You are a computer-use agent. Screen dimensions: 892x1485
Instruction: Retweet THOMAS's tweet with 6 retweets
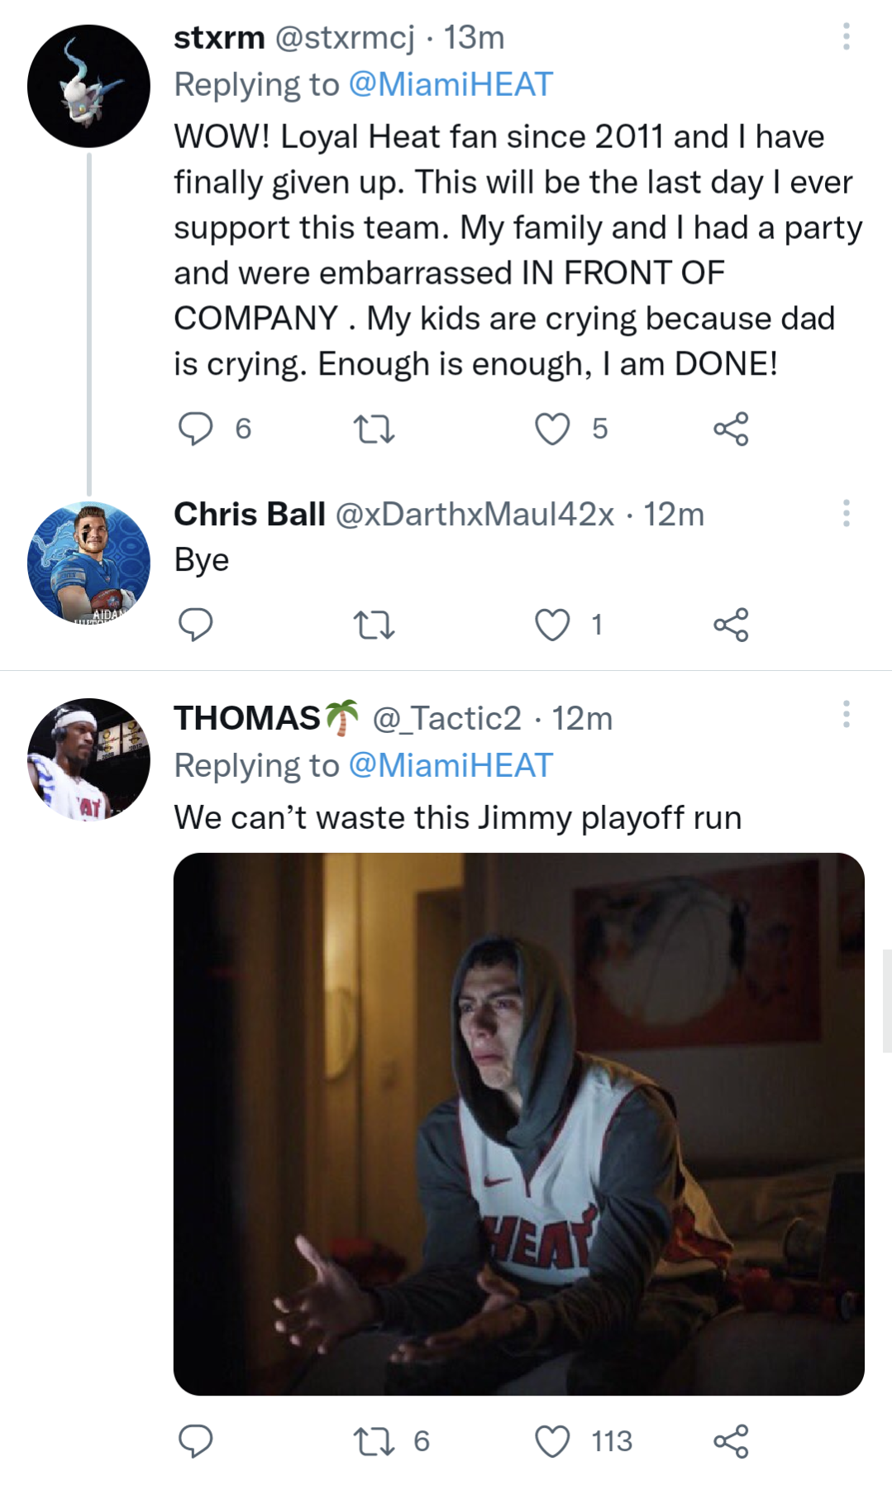[x=374, y=1441]
